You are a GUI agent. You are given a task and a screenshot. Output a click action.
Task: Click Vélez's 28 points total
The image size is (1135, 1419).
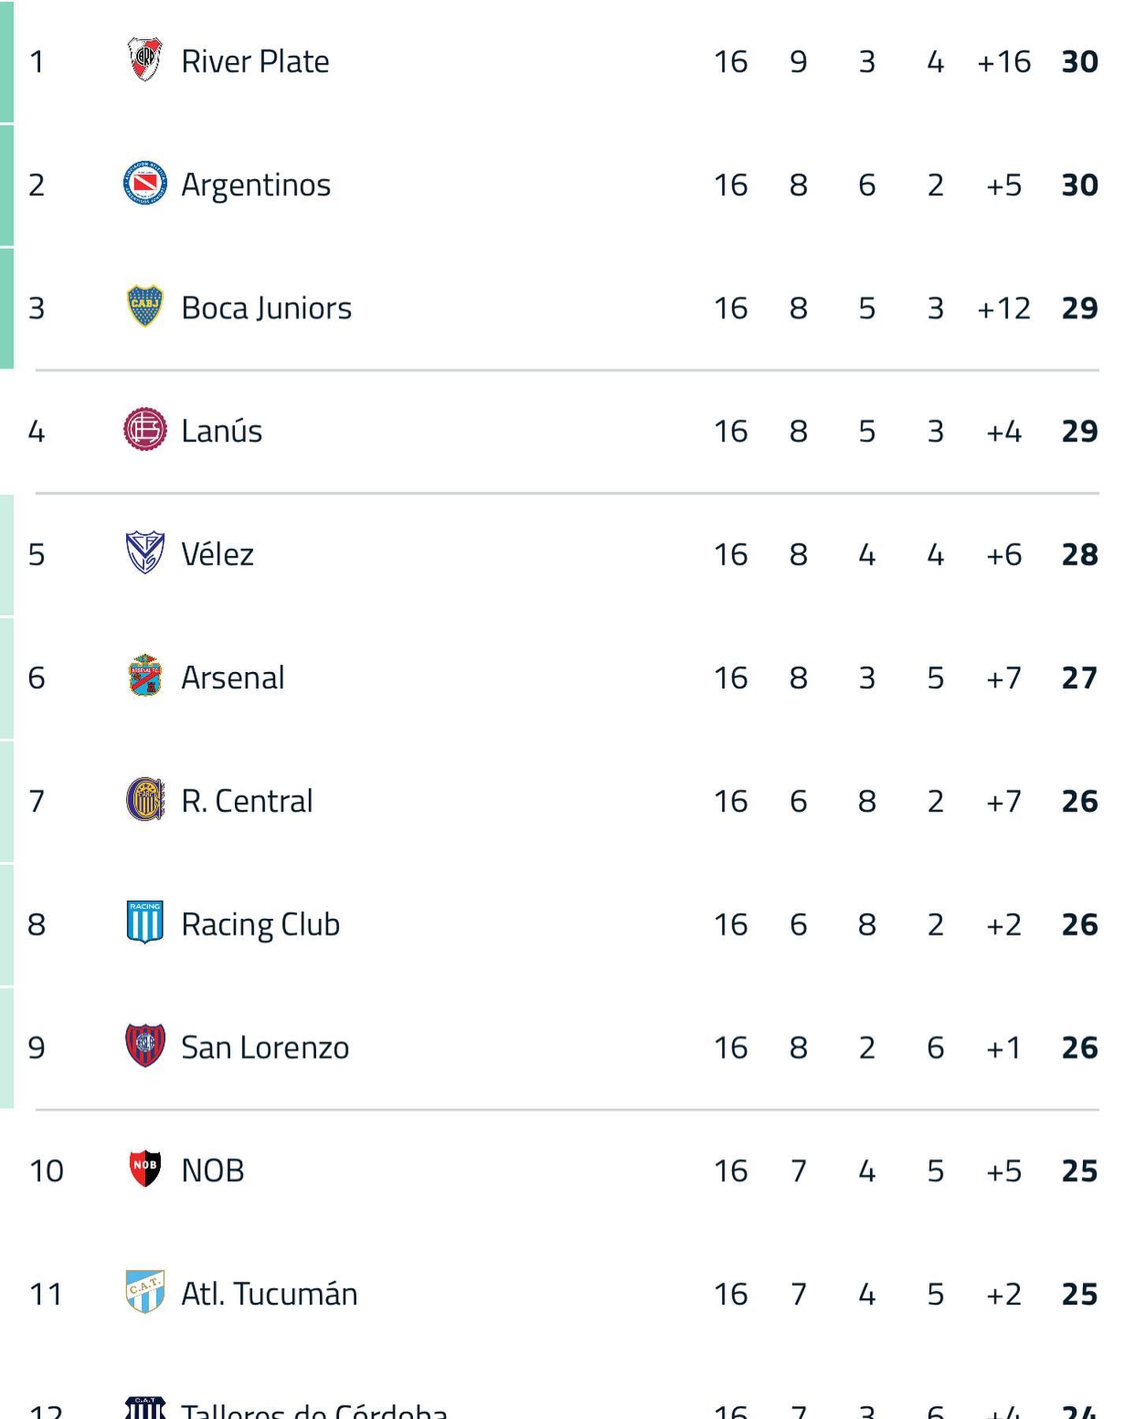[x=1080, y=555]
